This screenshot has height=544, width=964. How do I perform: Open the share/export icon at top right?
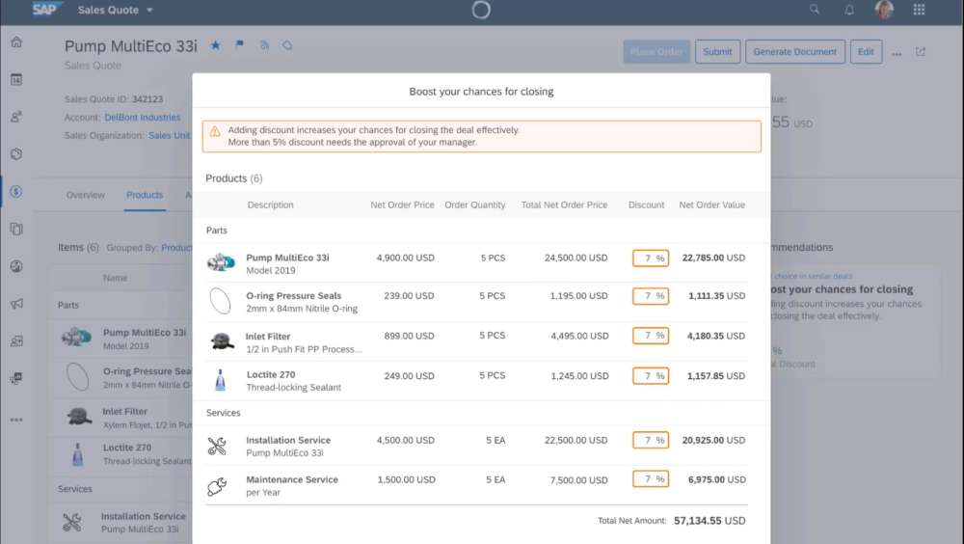(x=921, y=52)
